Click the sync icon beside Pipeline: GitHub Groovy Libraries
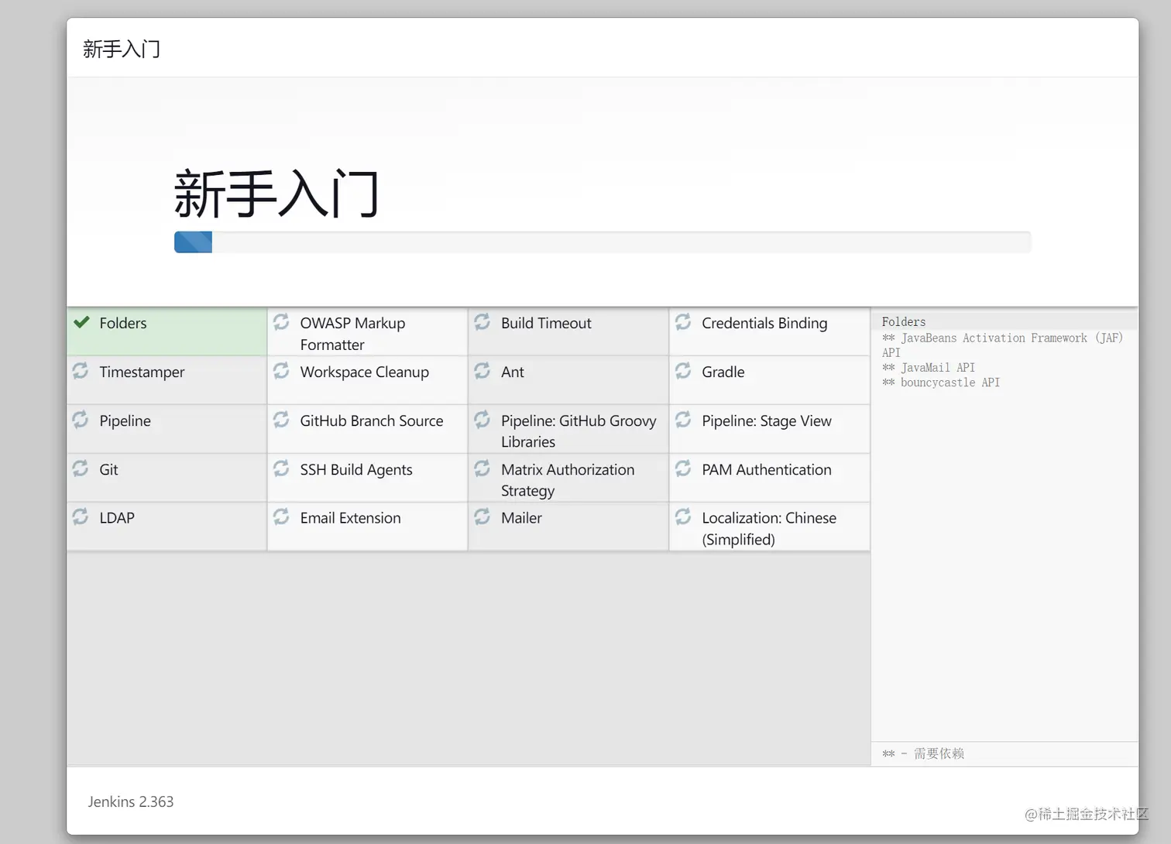This screenshot has width=1171, height=844. pyautogui.click(x=482, y=420)
